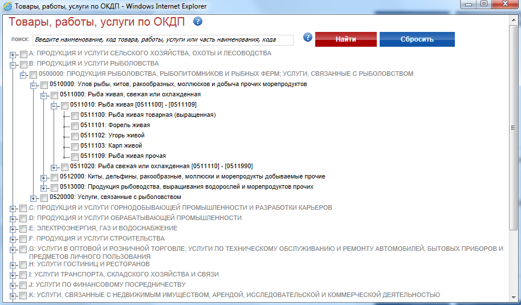Click the help icon beside the search field

pos(308,37)
